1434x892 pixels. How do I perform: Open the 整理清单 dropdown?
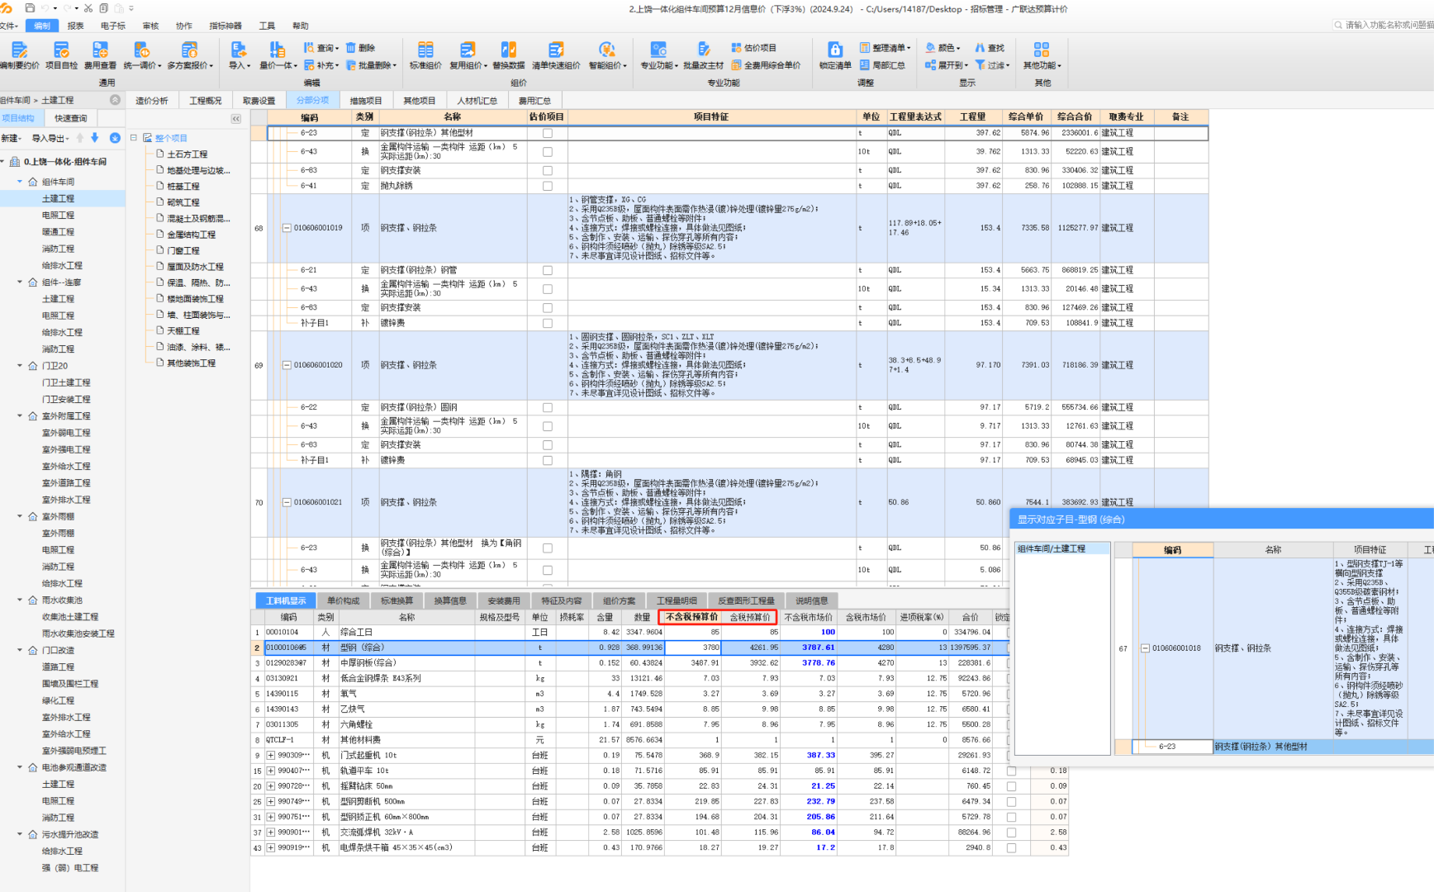[886, 48]
